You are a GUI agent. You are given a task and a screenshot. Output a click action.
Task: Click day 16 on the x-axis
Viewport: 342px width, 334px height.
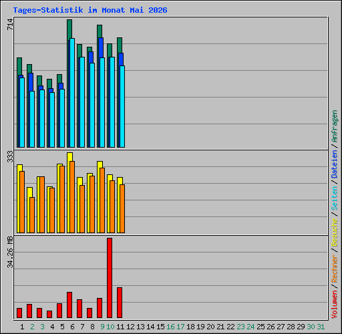(170, 327)
